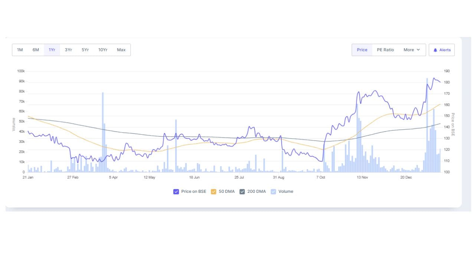Select the 1M time range
Image resolution: width=475 pixels, height=267 pixels.
pyautogui.click(x=20, y=50)
